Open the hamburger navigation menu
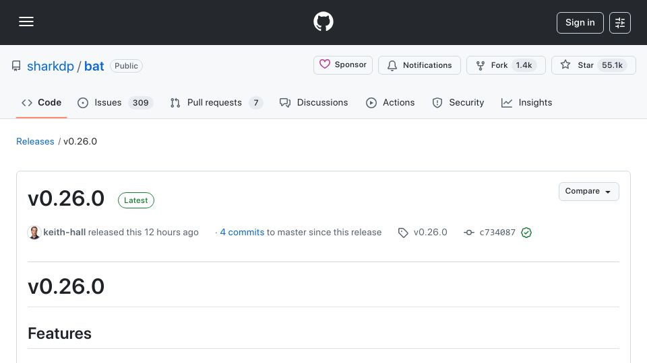This screenshot has width=647, height=363. coord(26,22)
